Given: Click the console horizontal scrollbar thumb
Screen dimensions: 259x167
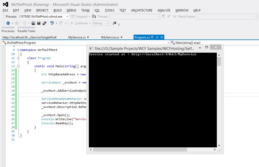Looking at the screenshot, I should [140, 150].
